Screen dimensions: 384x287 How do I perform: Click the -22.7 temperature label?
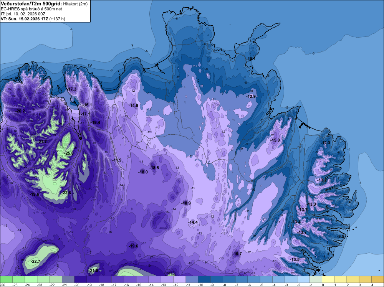tap(36, 262)
